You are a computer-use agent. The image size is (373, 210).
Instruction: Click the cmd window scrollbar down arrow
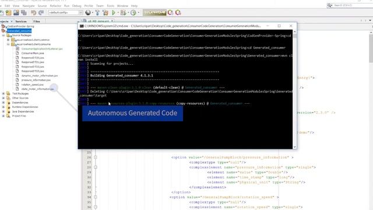(295, 147)
